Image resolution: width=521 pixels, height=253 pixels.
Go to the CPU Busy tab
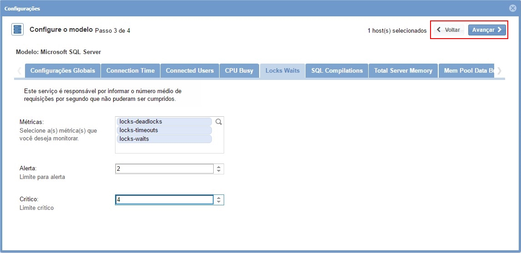click(x=239, y=71)
